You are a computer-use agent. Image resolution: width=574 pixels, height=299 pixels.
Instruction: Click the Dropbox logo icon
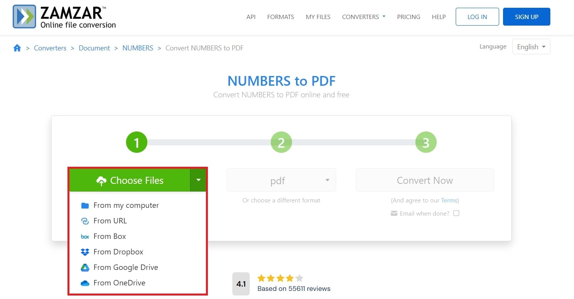point(85,252)
